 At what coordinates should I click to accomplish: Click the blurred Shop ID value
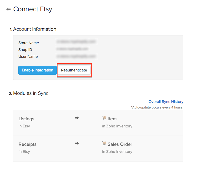tap(72, 49)
